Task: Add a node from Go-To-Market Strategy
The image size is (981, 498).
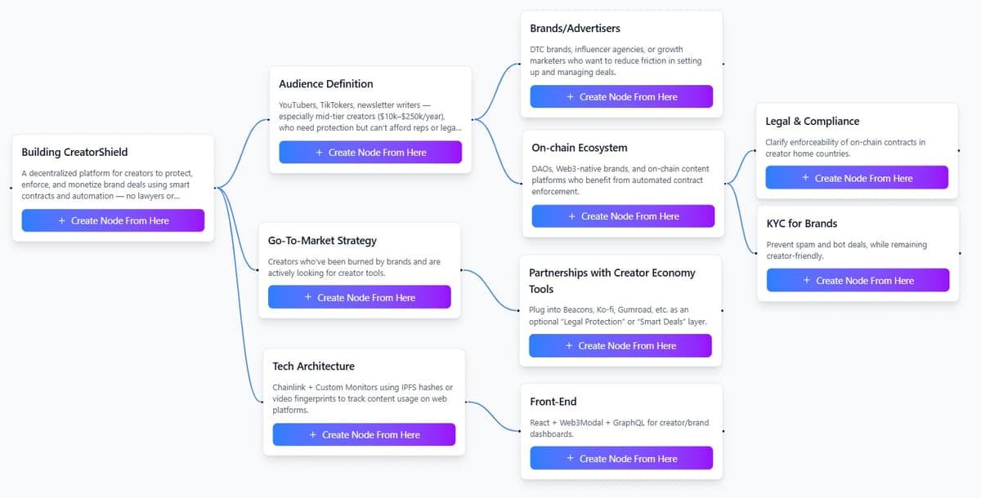Action: click(x=360, y=297)
